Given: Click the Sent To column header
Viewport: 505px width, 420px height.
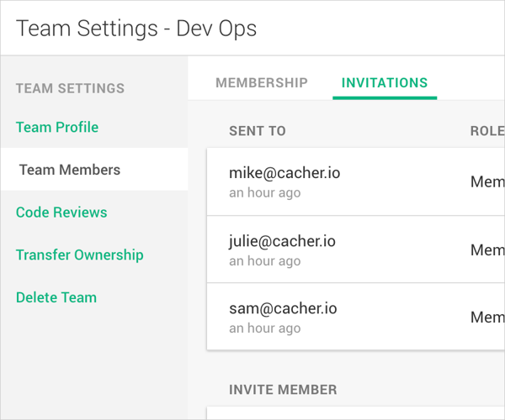Looking at the screenshot, I should (258, 131).
